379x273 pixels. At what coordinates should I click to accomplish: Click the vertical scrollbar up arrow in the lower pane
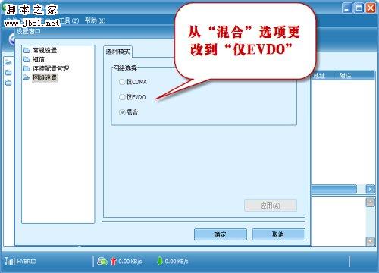(370, 202)
